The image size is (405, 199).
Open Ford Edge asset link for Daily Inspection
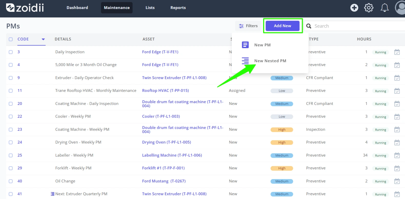pyautogui.click(x=160, y=52)
